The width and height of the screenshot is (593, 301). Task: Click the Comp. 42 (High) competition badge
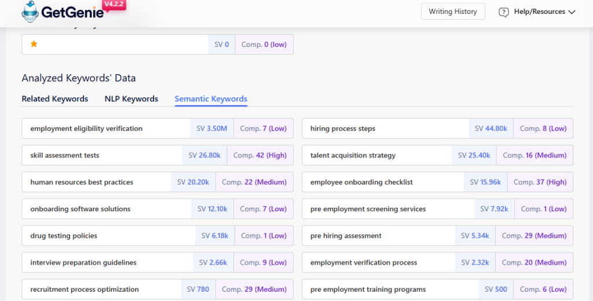click(259, 155)
